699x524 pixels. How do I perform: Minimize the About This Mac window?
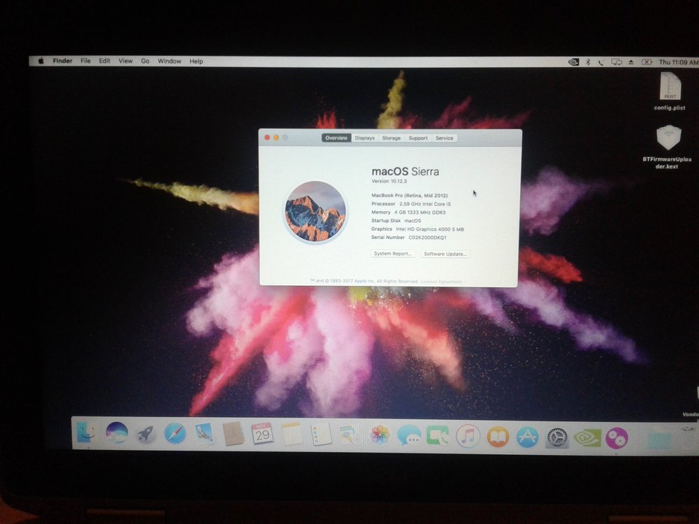276,138
